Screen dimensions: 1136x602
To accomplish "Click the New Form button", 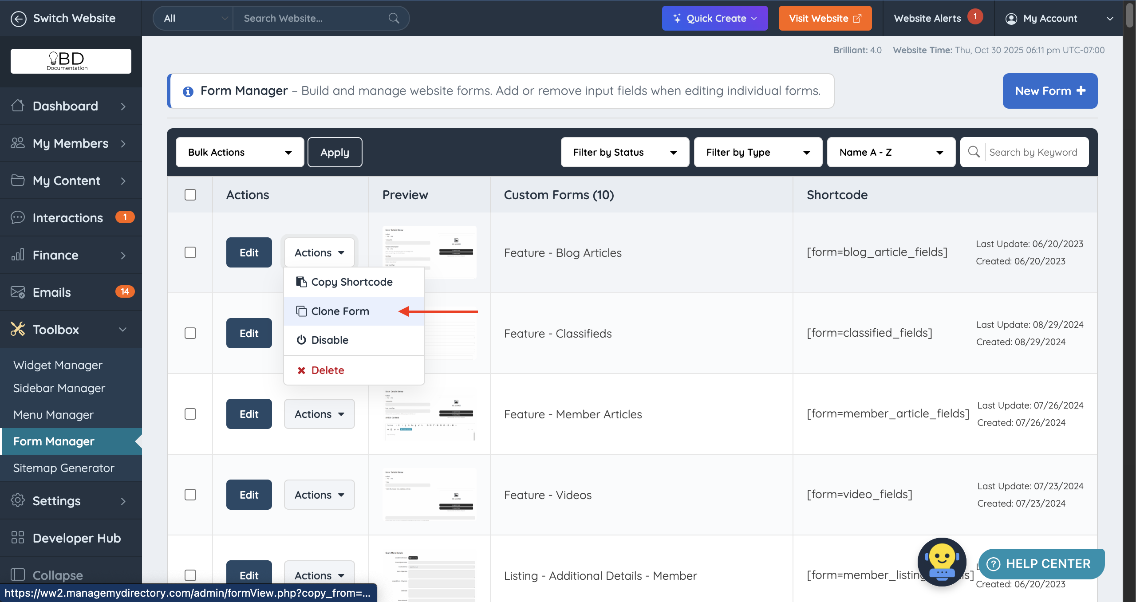I will pos(1049,91).
